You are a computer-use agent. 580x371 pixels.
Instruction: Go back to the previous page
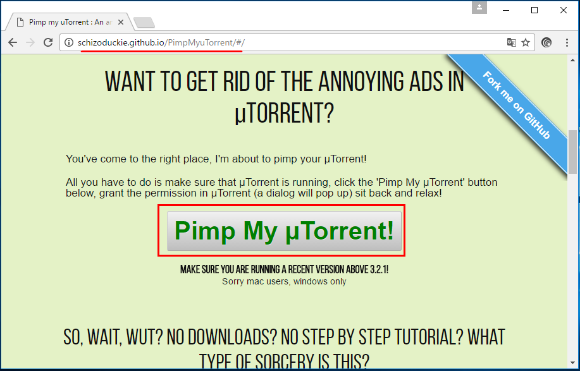[x=13, y=42]
